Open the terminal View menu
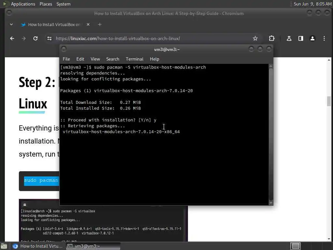 point(95,59)
